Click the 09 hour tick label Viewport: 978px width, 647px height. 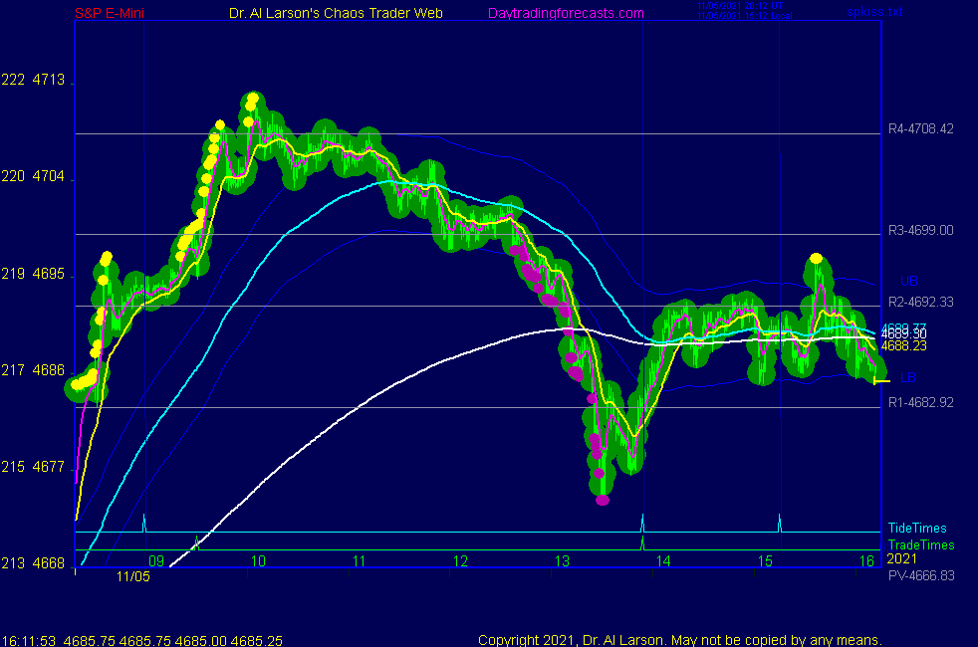click(x=156, y=561)
